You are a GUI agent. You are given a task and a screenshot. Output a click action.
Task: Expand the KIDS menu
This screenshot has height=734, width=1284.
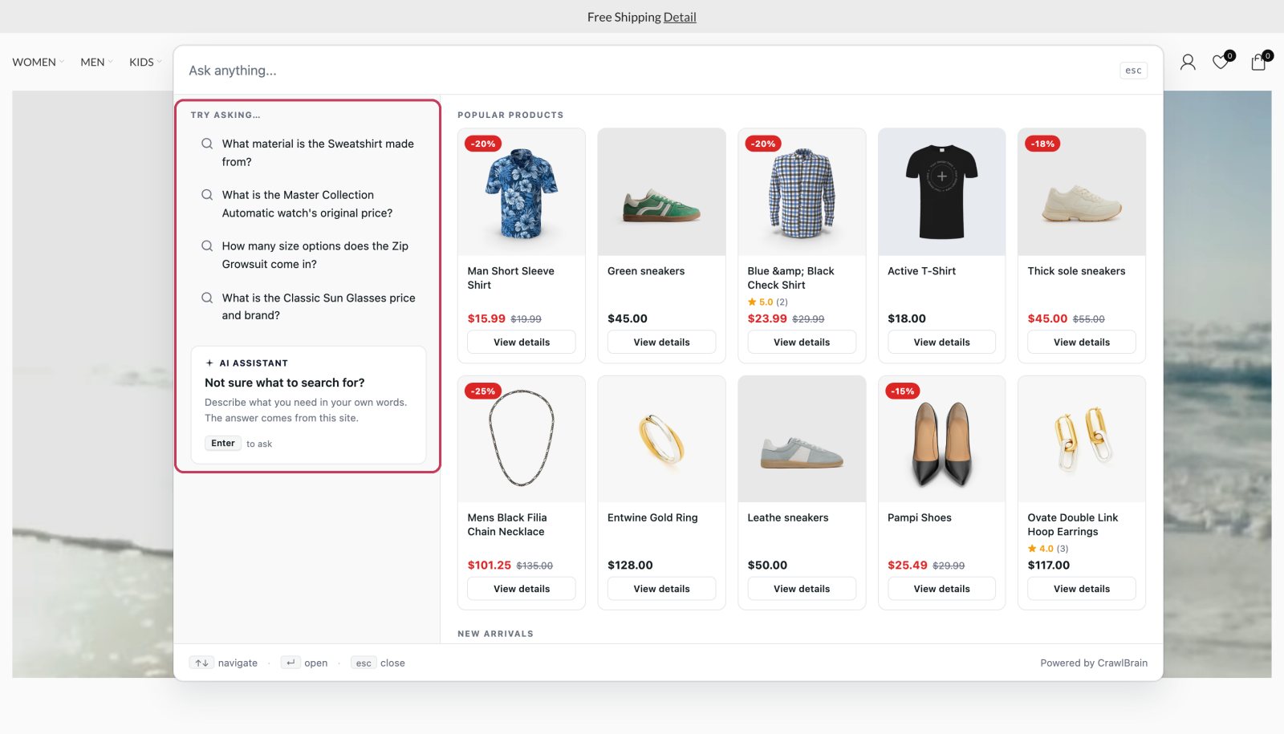tap(145, 62)
